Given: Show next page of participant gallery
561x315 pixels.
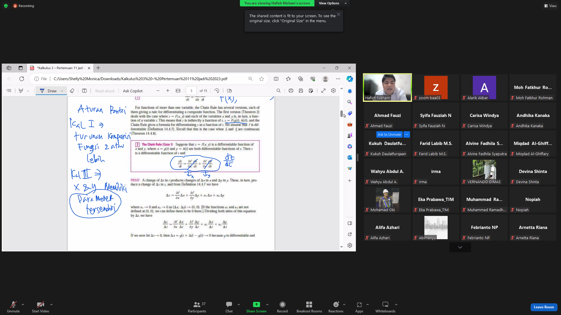Looking at the screenshot, I should [x=460, y=247].
